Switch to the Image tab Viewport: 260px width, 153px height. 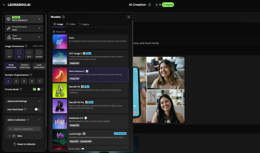pyautogui.click(x=58, y=24)
